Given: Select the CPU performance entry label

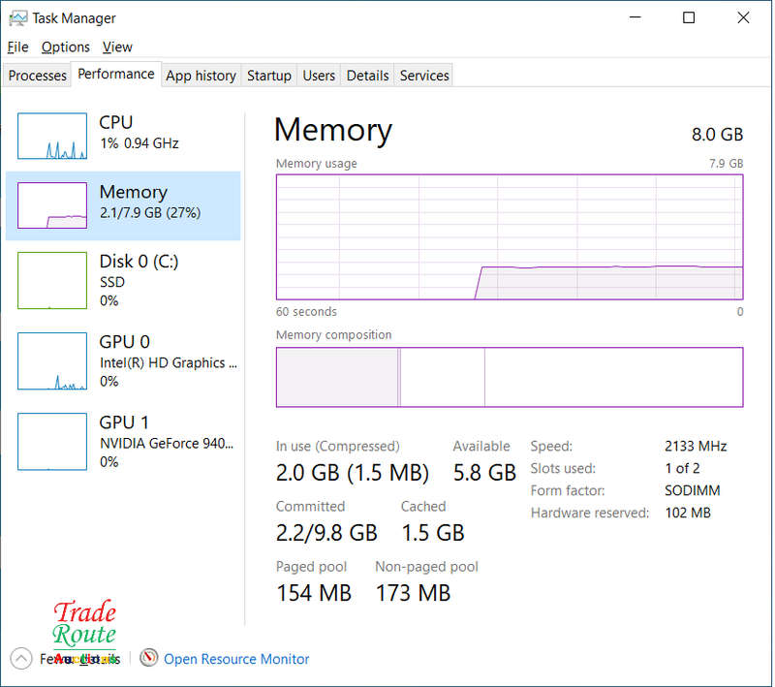Looking at the screenshot, I should pos(115,122).
